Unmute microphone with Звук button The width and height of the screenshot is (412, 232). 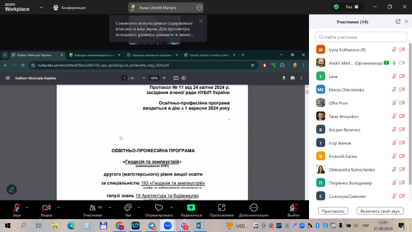[x=17, y=210]
